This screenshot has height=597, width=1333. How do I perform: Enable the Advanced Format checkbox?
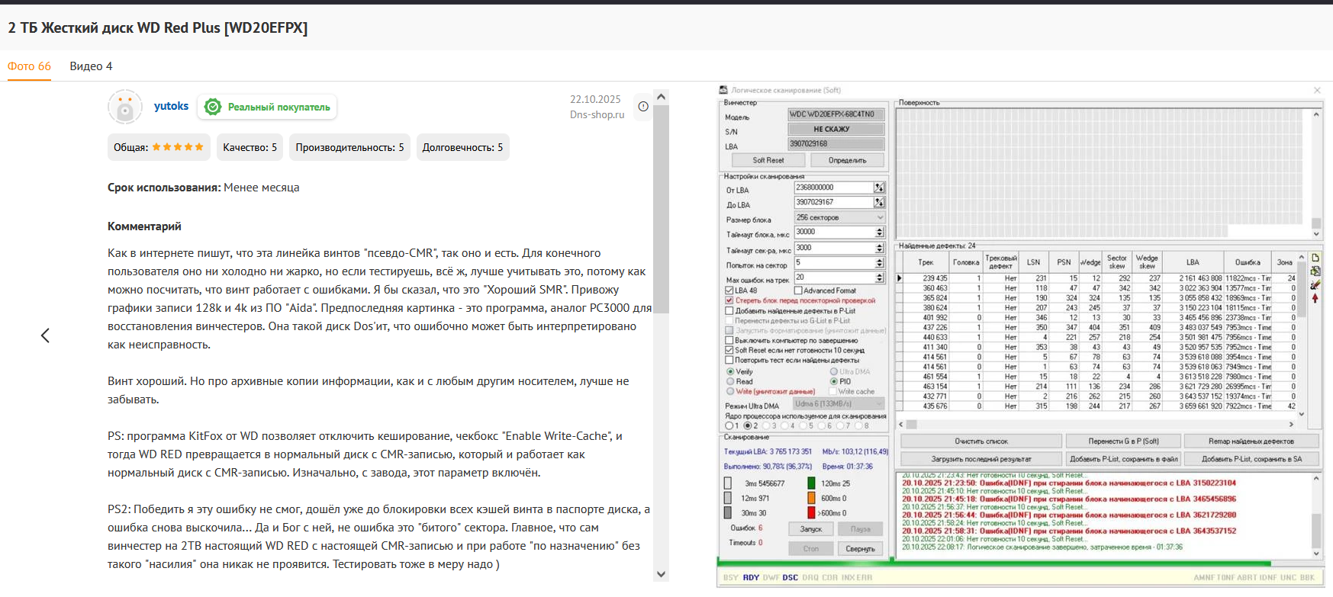[x=798, y=290]
